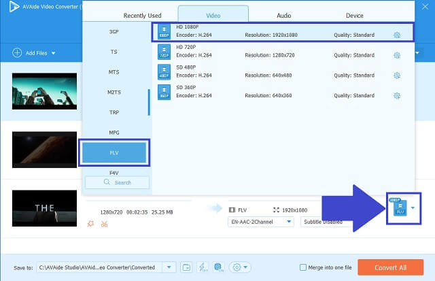Choose the SD 360P preset row

click(283, 92)
